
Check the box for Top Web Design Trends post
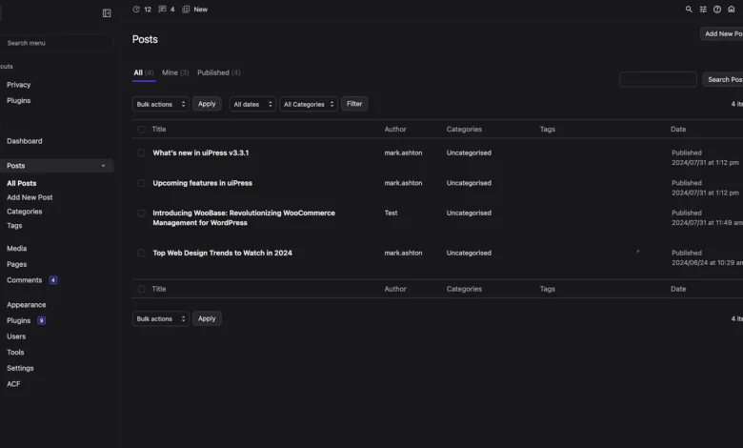pyautogui.click(x=141, y=253)
